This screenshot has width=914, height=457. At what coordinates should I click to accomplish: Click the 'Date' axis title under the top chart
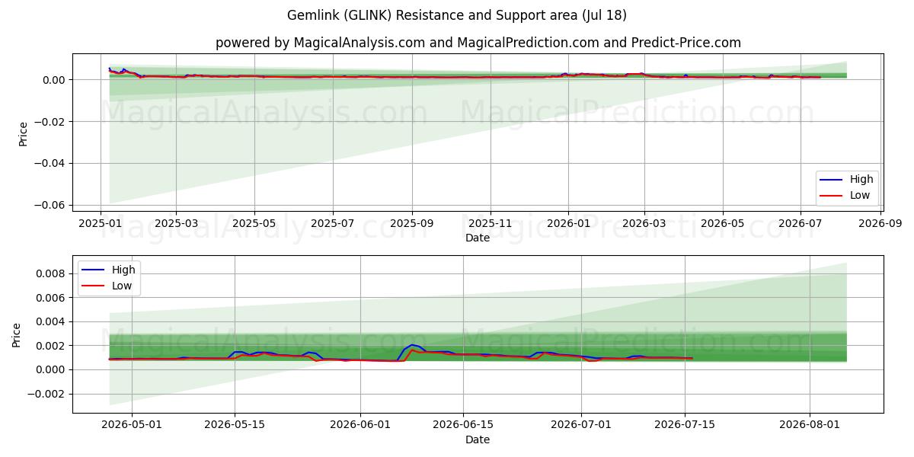point(478,238)
